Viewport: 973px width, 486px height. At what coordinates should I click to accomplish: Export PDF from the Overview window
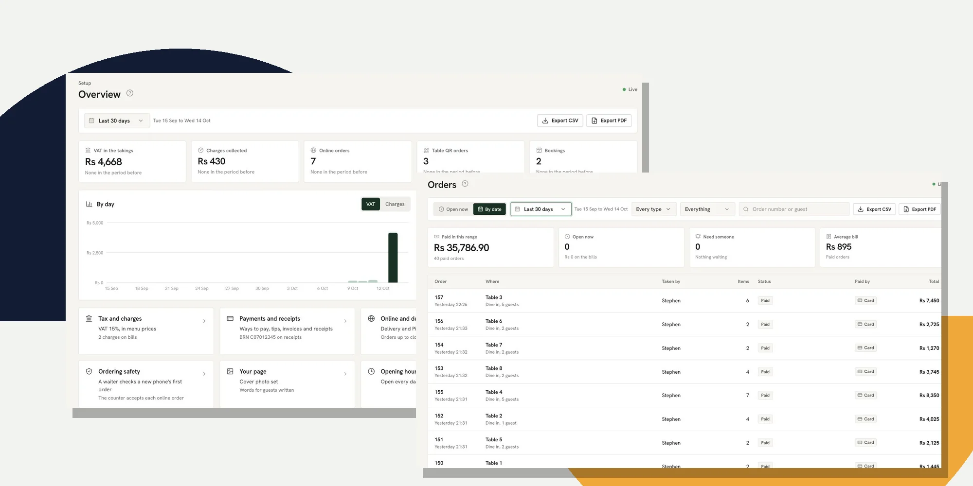[609, 121]
